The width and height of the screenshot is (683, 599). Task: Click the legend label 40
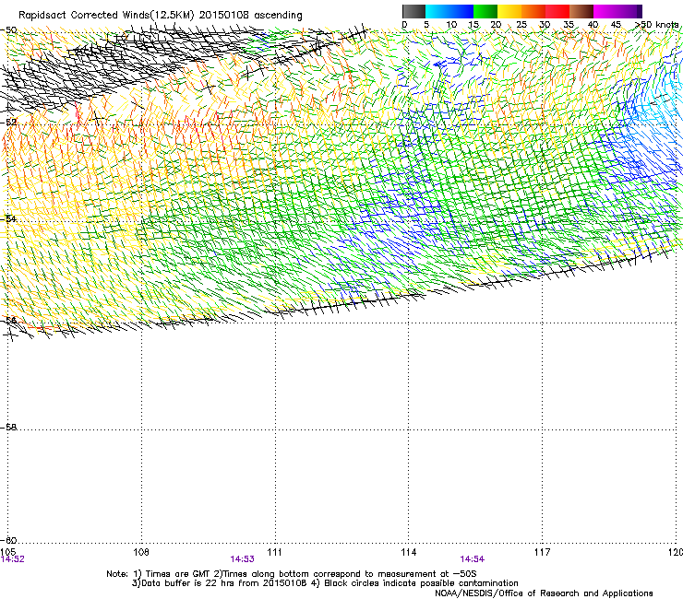(x=593, y=25)
